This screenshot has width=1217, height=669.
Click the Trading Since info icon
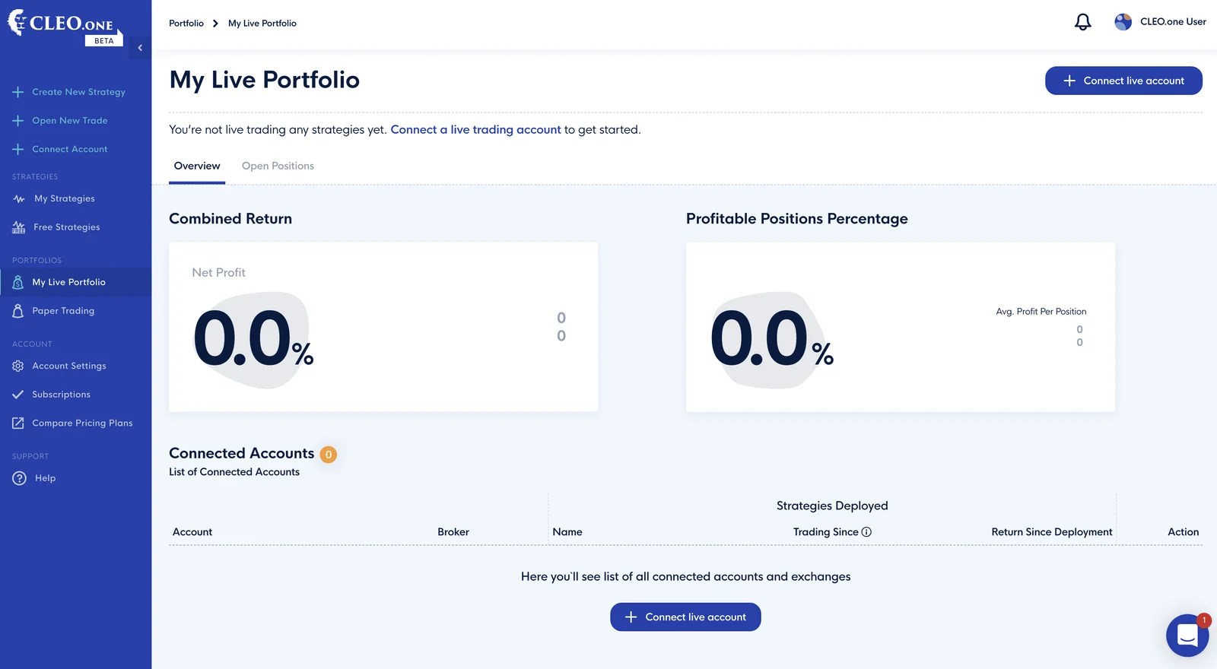click(868, 531)
